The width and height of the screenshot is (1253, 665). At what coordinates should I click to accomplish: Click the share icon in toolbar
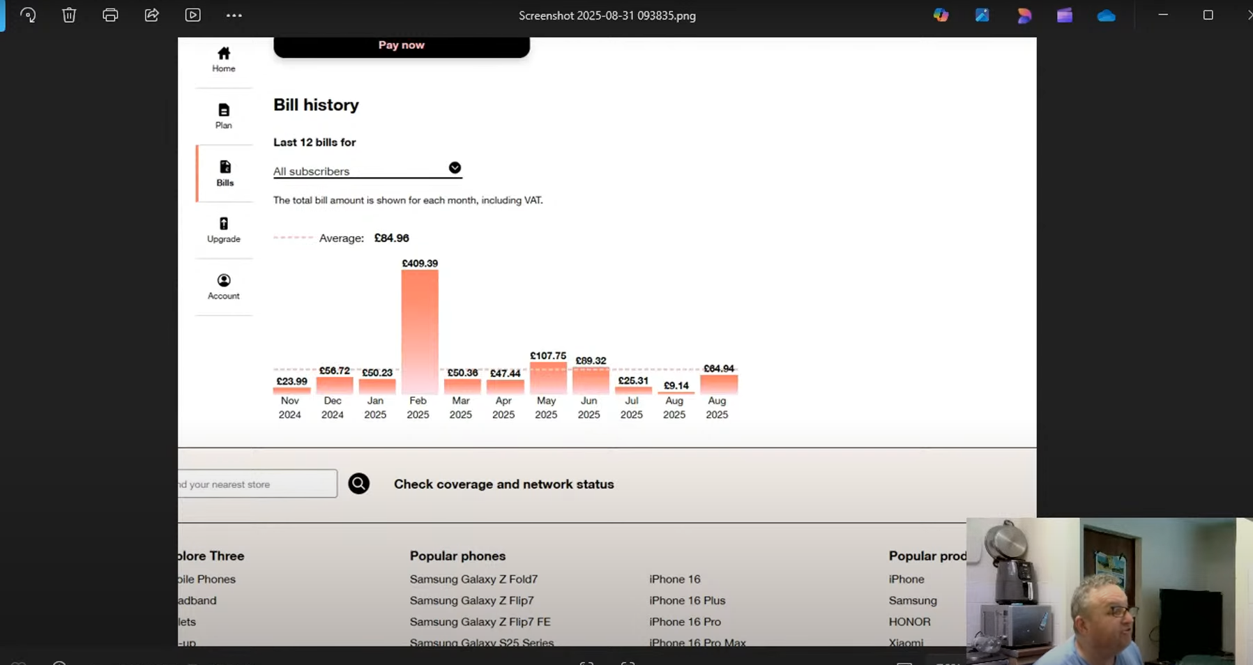151,15
